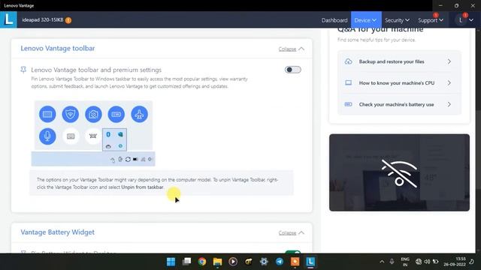Screen dimensions: 481x270
Task: Click ENG IN language indicator
Action: tap(405, 262)
